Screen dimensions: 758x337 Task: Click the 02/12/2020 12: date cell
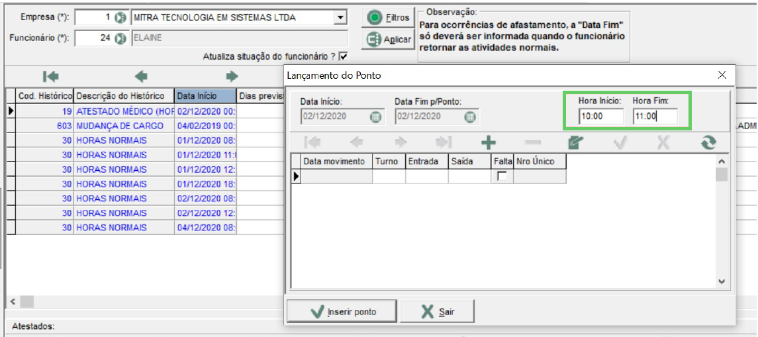tap(205, 213)
